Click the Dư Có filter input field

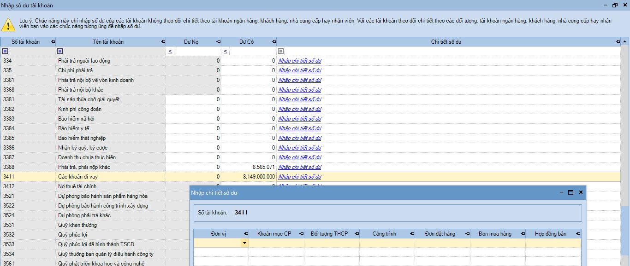[x=253, y=51]
